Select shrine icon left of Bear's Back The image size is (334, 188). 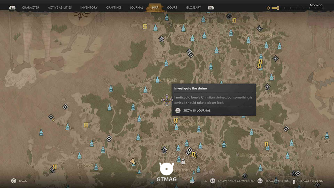(x=157, y=79)
